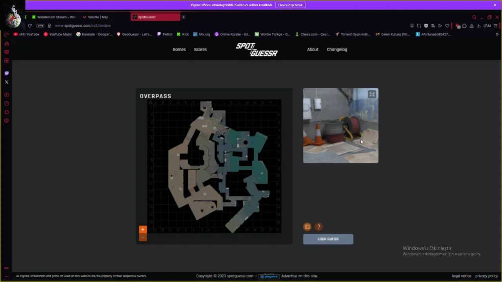Screen dimensions: 502x282
Task: Open the Torrent Oyun indir bookmark
Action: (353, 34)
